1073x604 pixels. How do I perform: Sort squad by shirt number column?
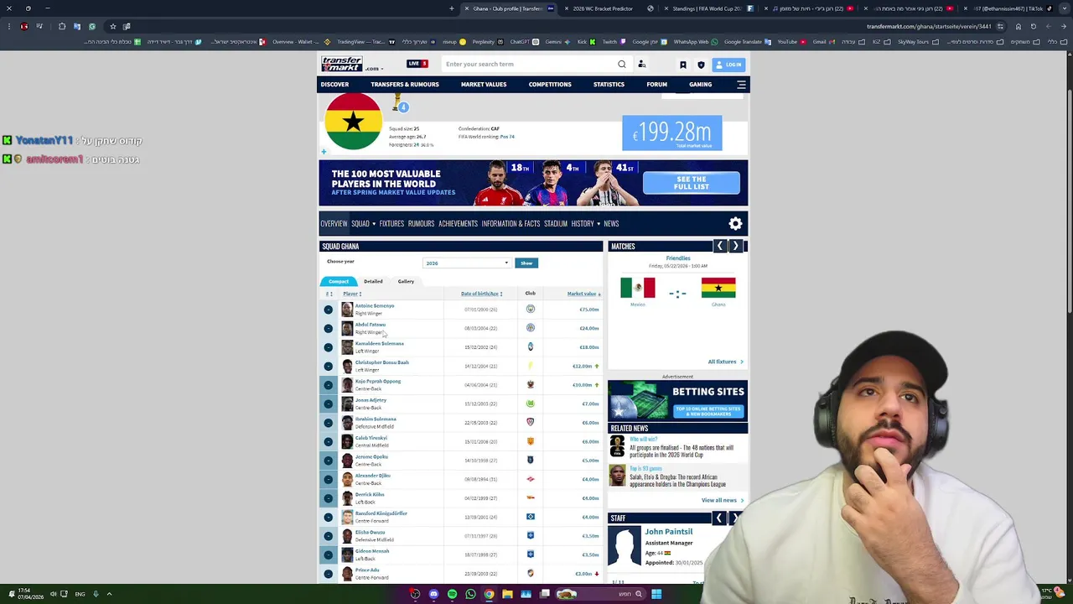point(329,294)
